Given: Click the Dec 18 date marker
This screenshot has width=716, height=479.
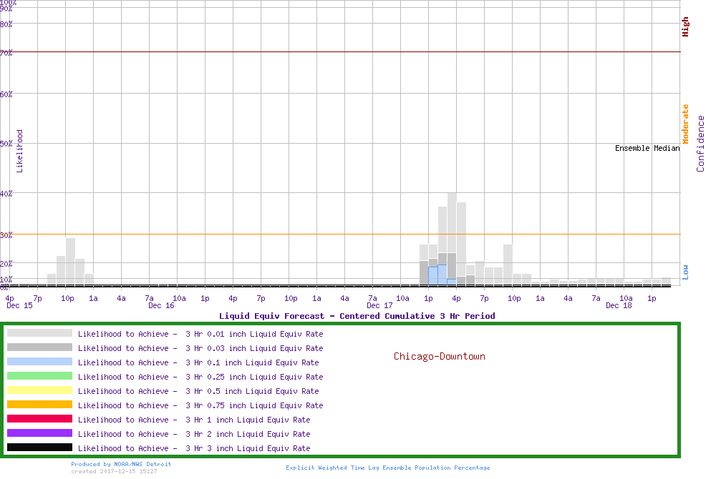Looking at the screenshot, I should 618,306.
